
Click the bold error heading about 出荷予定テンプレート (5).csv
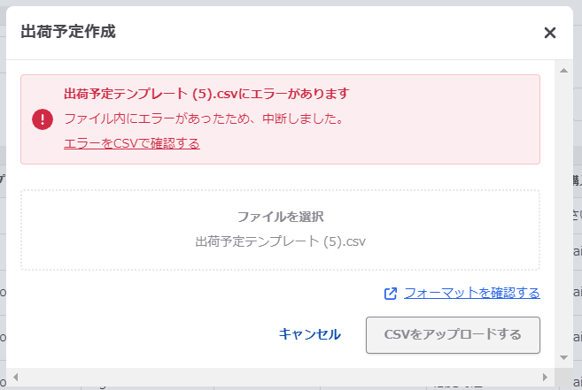pos(206,94)
